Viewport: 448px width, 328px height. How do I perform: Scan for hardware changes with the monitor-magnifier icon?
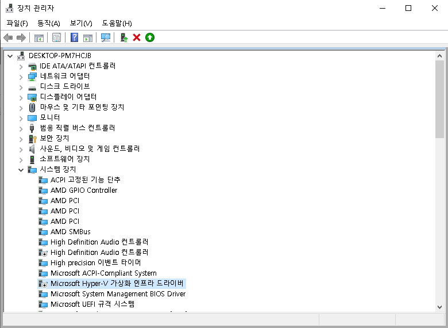coord(106,37)
